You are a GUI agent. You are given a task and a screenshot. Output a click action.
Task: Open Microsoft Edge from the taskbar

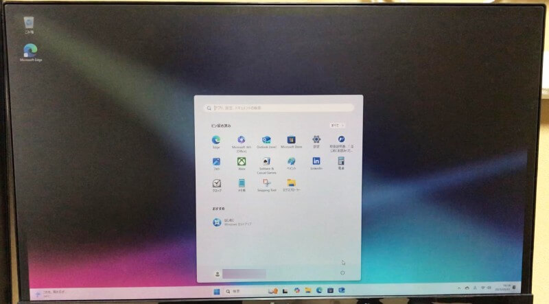pos(319,291)
